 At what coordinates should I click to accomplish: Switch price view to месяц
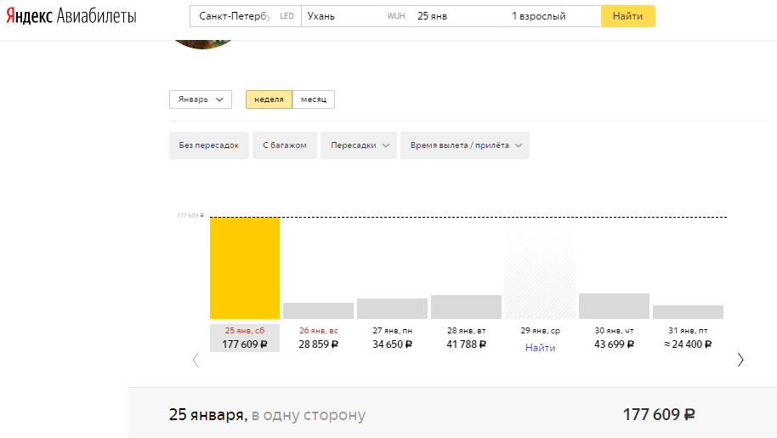[314, 100]
